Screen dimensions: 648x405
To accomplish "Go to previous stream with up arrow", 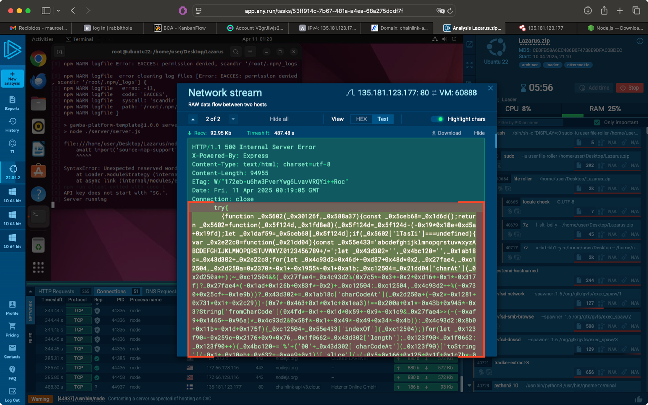I will click(193, 119).
